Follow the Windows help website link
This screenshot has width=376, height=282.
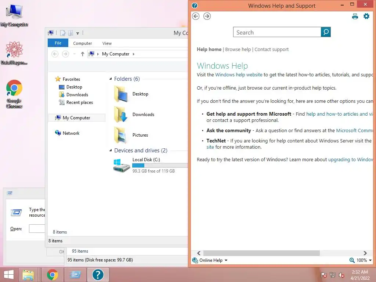tap(239, 75)
